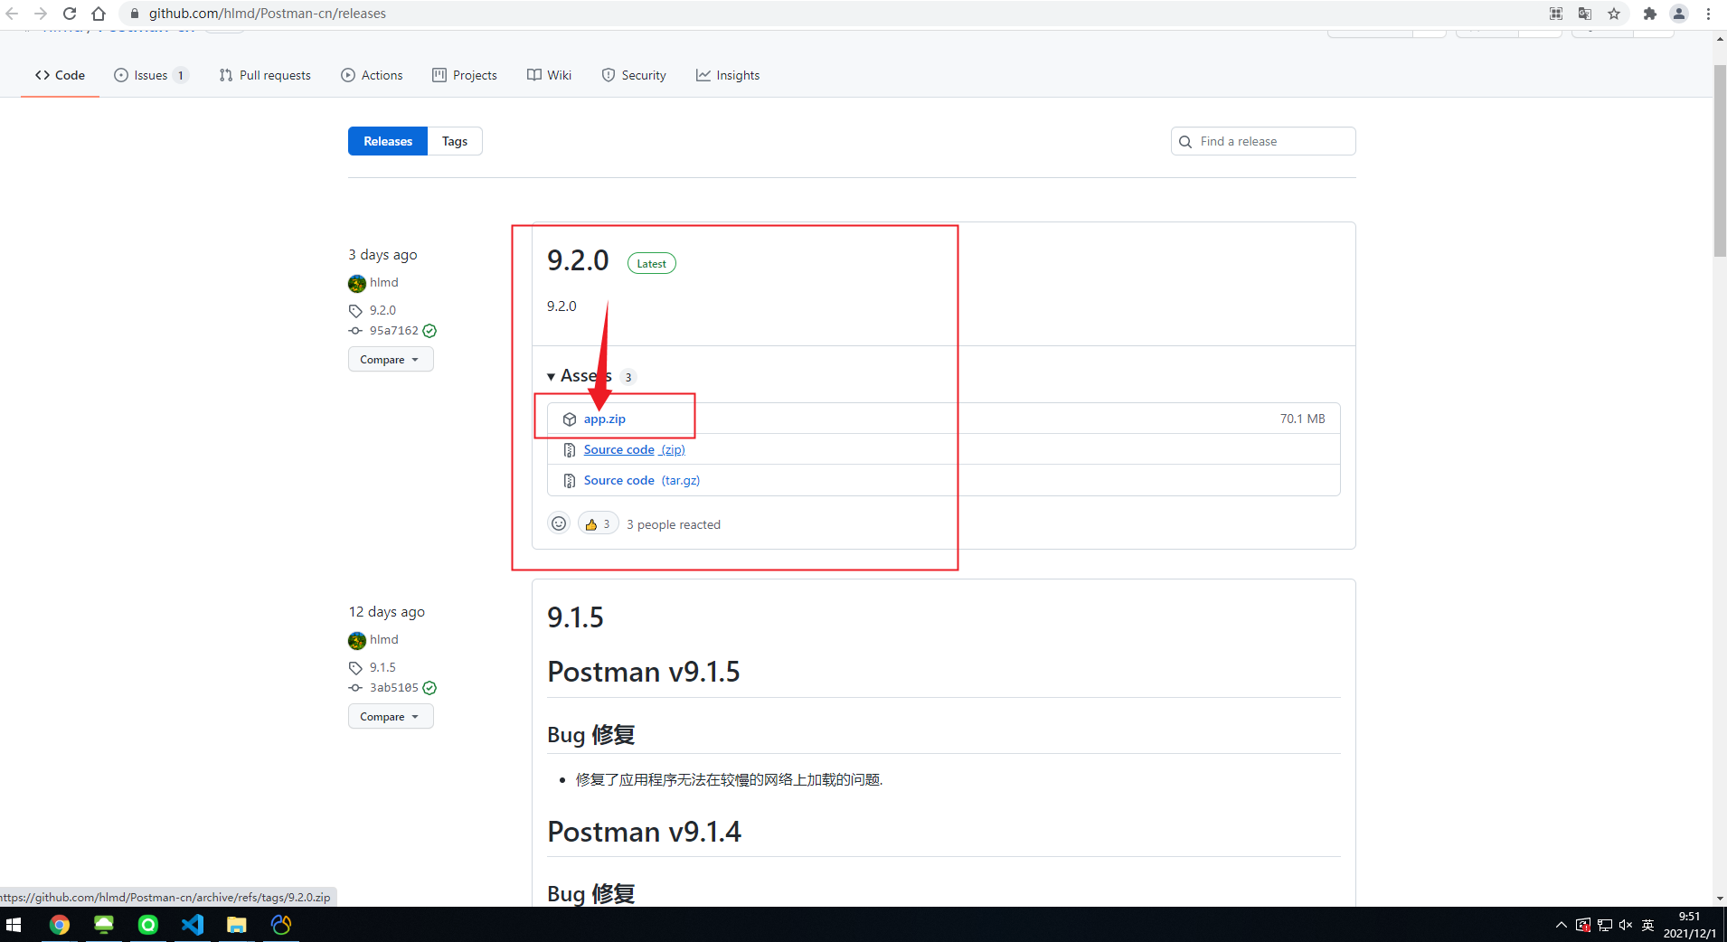Open commit 3ab5105
The width and height of the screenshot is (1727, 942).
[x=393, y=688]
